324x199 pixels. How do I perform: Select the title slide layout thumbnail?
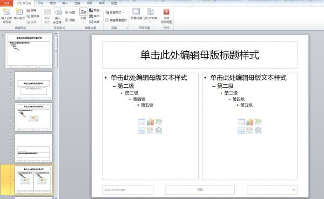(33, 86)
